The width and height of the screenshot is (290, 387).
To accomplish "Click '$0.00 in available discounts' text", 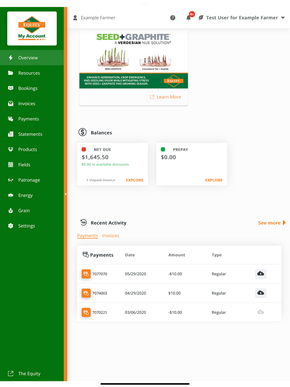I will (x=105, y=164).
